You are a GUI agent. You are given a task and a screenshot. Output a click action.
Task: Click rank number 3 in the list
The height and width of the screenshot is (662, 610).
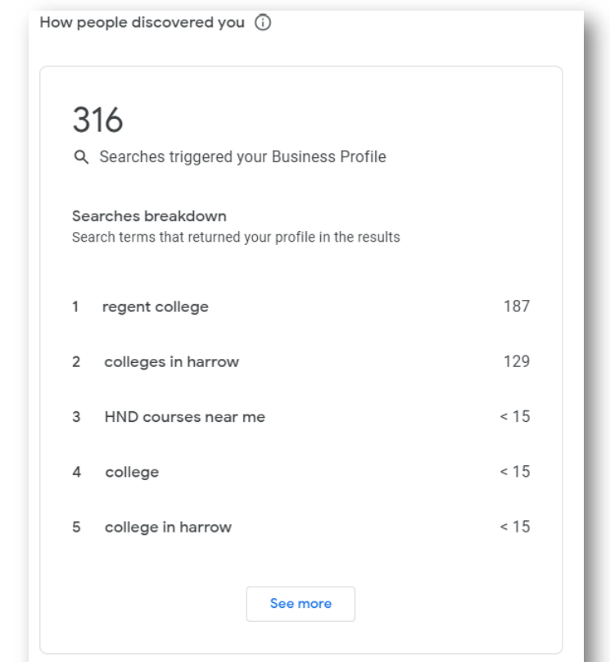coord(76,417)
